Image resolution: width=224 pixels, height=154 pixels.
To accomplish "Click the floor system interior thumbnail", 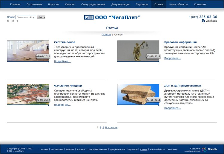I will [x=28, y=51].
